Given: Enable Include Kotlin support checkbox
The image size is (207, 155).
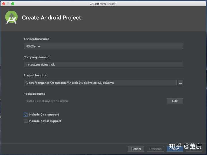Looking at the screenshot, I should (26, 121).
